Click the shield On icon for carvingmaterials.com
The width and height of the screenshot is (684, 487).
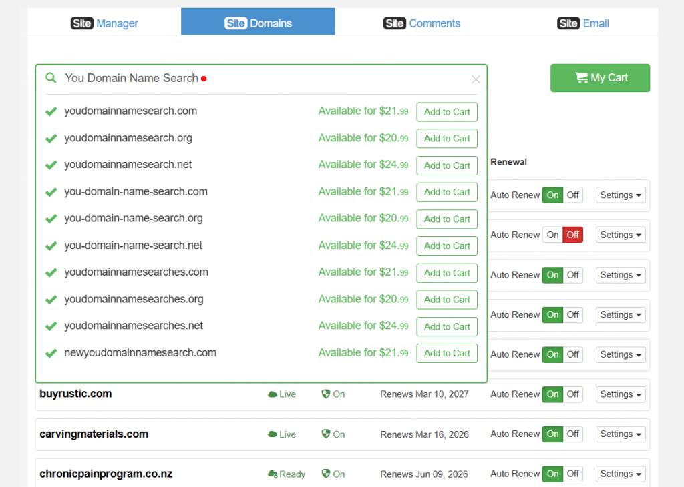(325, 434)
